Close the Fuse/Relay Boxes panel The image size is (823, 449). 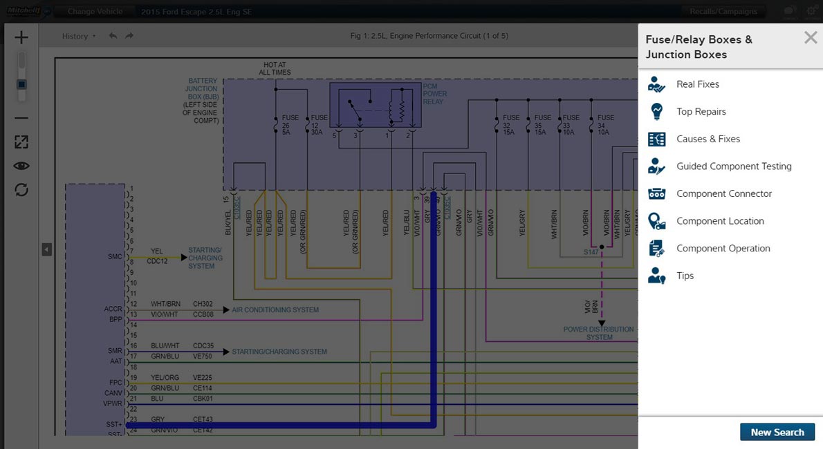[x=811, y=38]
